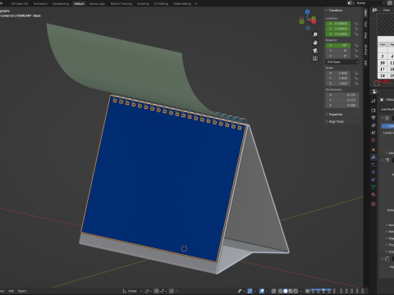Image resolution: width=394 pixels, height=295 pixels.
Task: Toggle lock on Scale X
Action: (356, 73)
